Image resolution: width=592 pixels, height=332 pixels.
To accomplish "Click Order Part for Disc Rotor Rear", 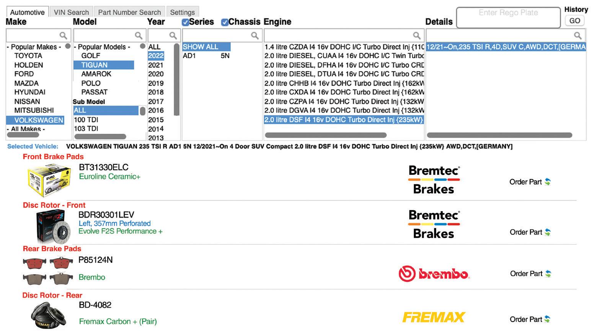I will [526, 319].
